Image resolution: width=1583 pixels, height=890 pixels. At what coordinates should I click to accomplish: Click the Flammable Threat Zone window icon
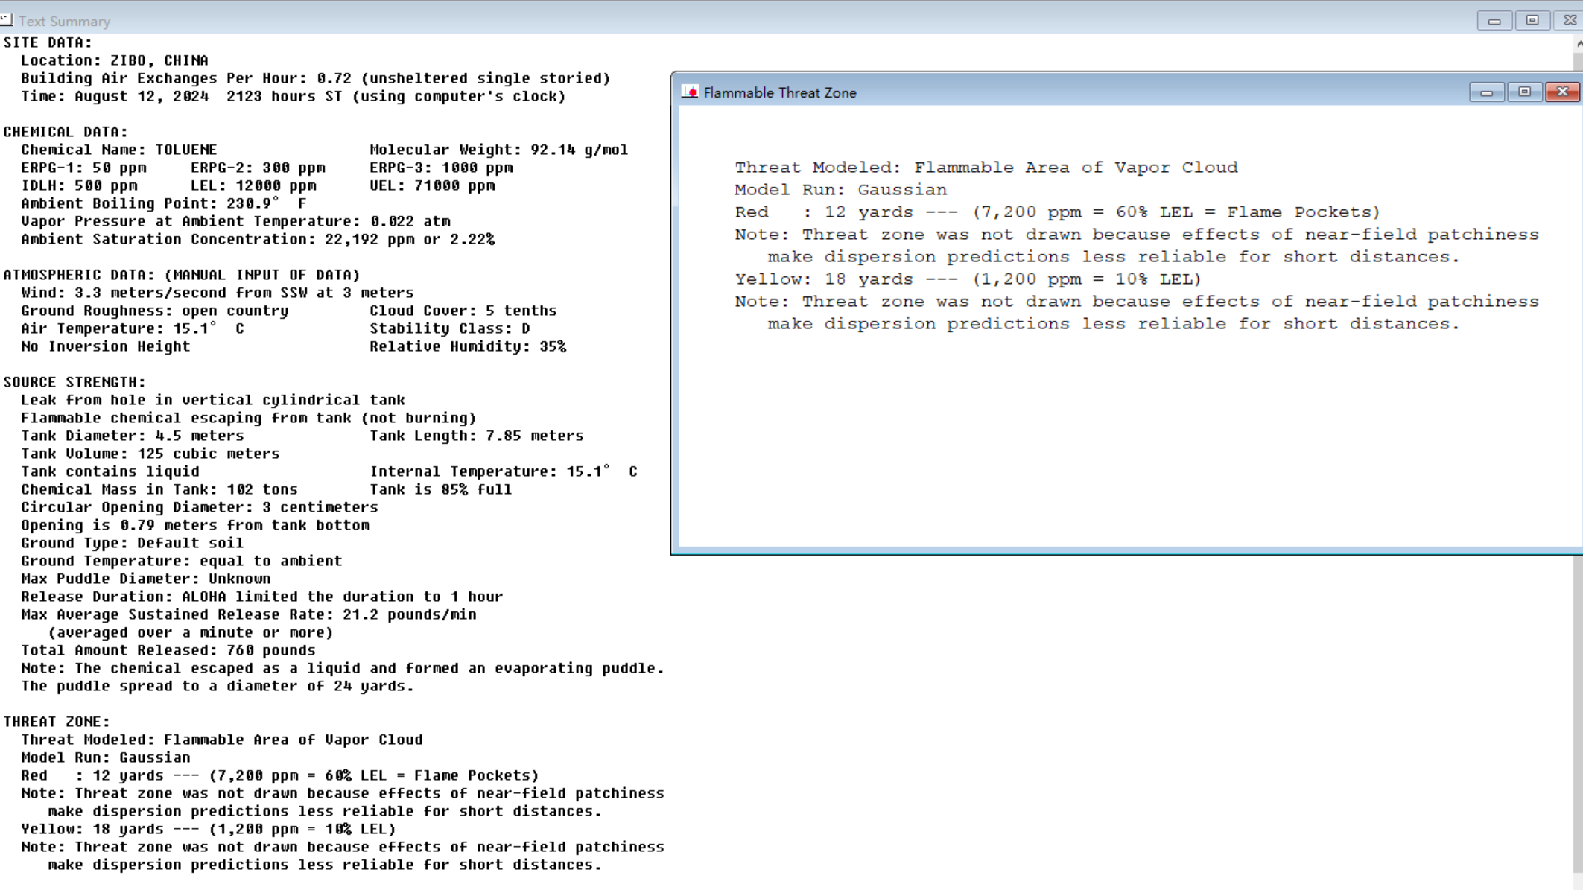690,92
